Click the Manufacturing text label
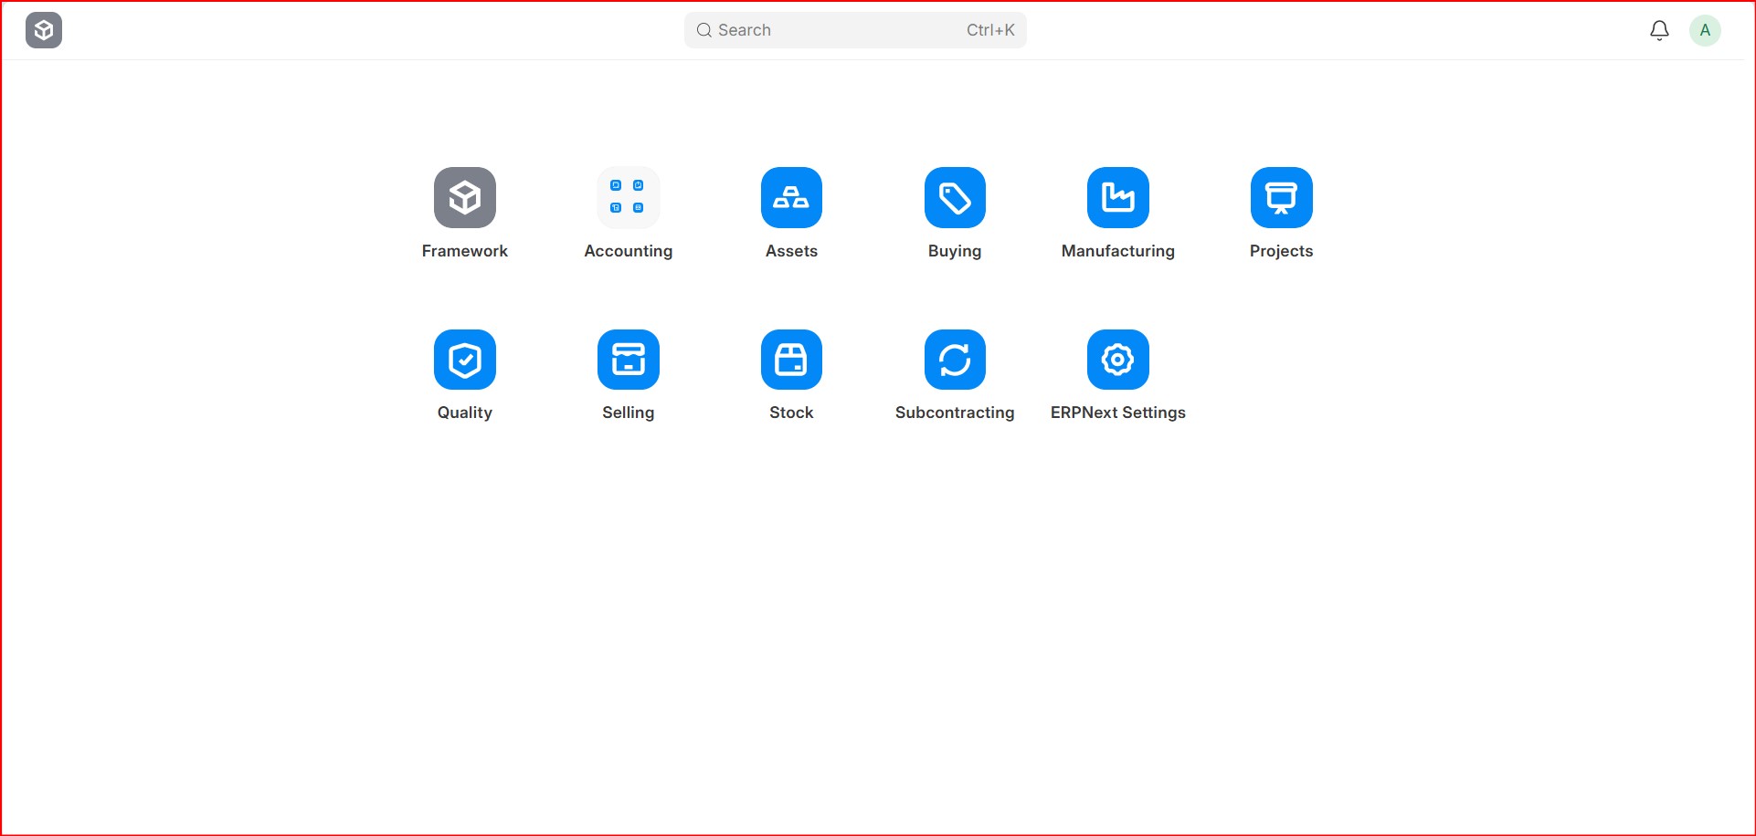This screenshot has width=1756, height=836. pos(1117,251)
